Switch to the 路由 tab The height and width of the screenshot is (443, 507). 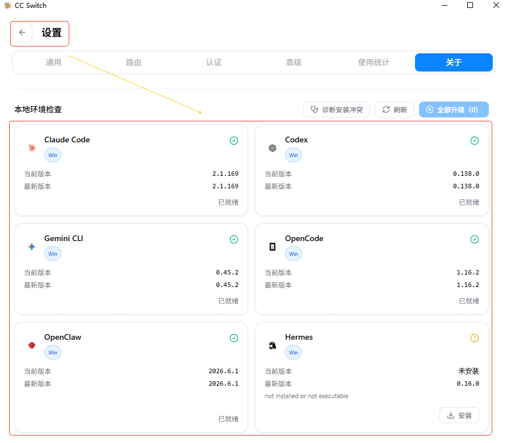pyautogui.click(x=133, y=62)
